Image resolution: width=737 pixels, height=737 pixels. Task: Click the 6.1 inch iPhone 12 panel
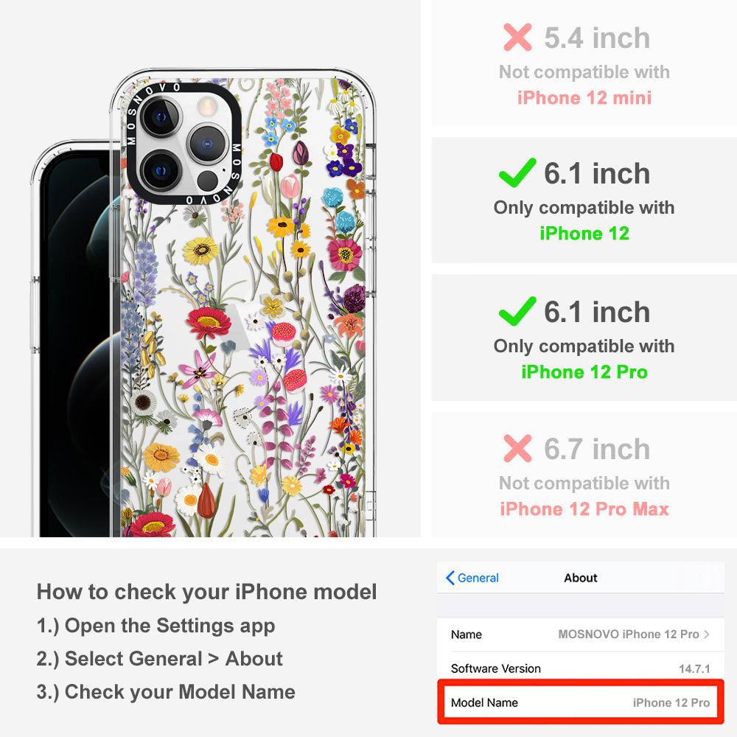point(584,200)
